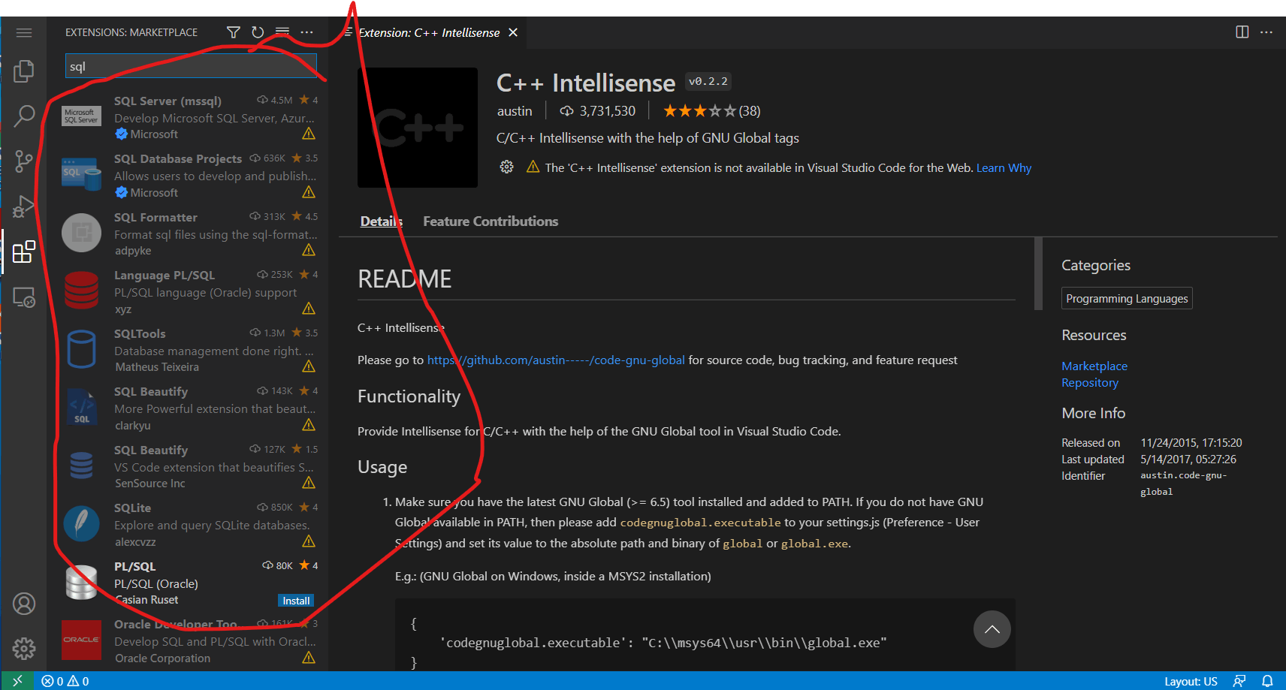The image size is (1286, 690).
Task: Click the README vertical scrollbar
Action: pos(1038,273)
